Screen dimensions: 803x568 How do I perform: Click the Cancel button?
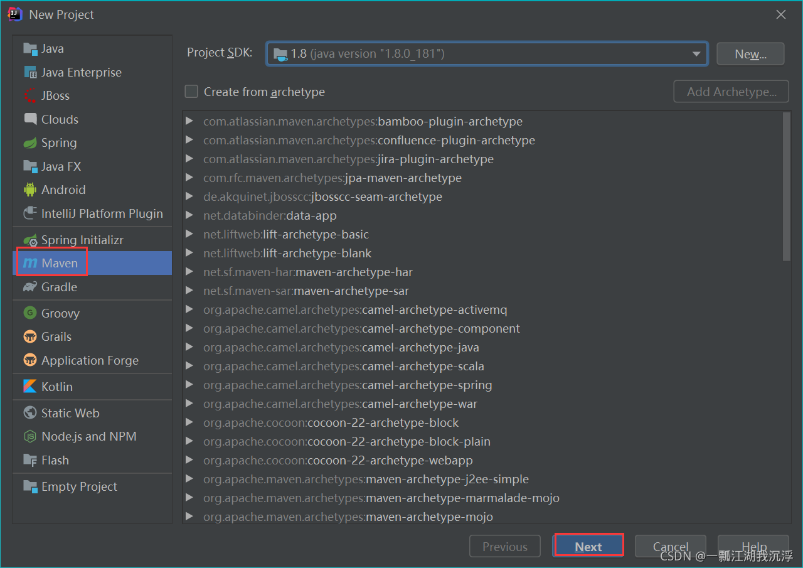tap(671, 547)
